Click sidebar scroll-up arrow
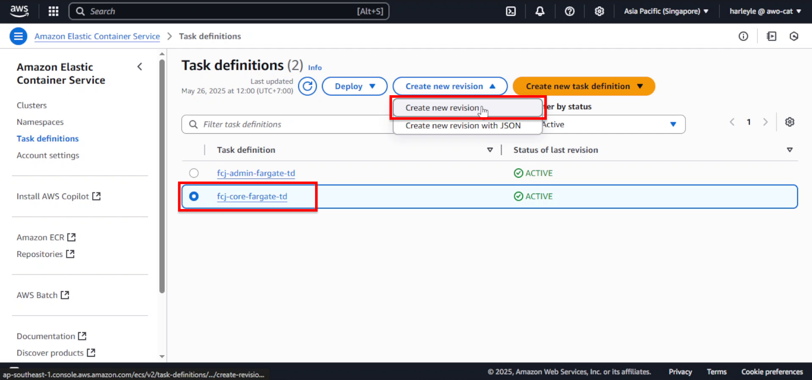Screen dimensions: 812x380 162,54
